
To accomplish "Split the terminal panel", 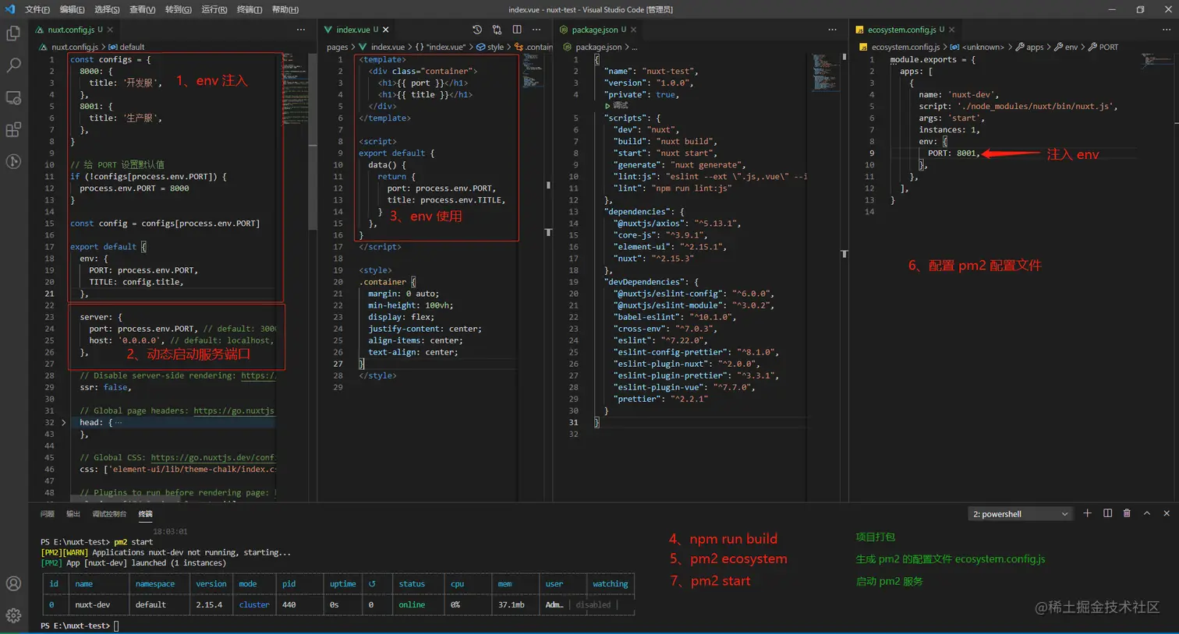I will tap(1107, 513).
